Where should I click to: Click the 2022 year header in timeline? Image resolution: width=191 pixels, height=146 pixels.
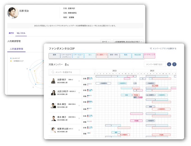tap(114, 71)
